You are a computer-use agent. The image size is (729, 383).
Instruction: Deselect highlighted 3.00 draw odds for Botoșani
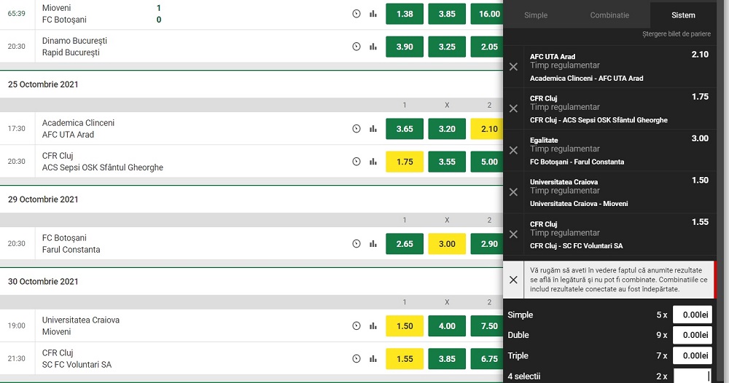[447, 244]
